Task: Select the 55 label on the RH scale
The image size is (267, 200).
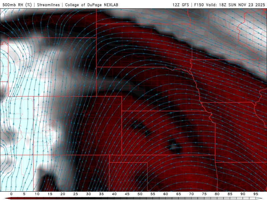Action: tap(153, 194)
